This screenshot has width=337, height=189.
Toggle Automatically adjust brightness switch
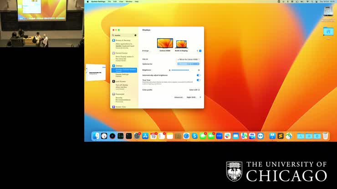pos(198,75)
